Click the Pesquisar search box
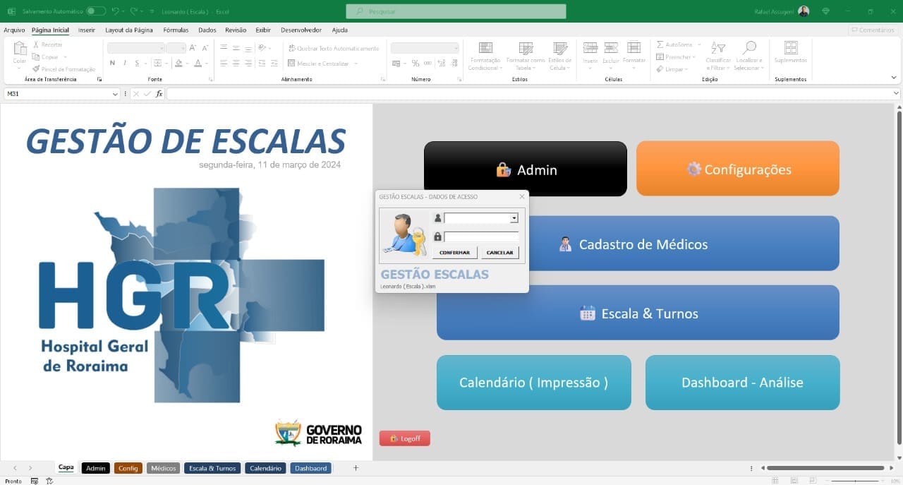 tap(456, 11)
